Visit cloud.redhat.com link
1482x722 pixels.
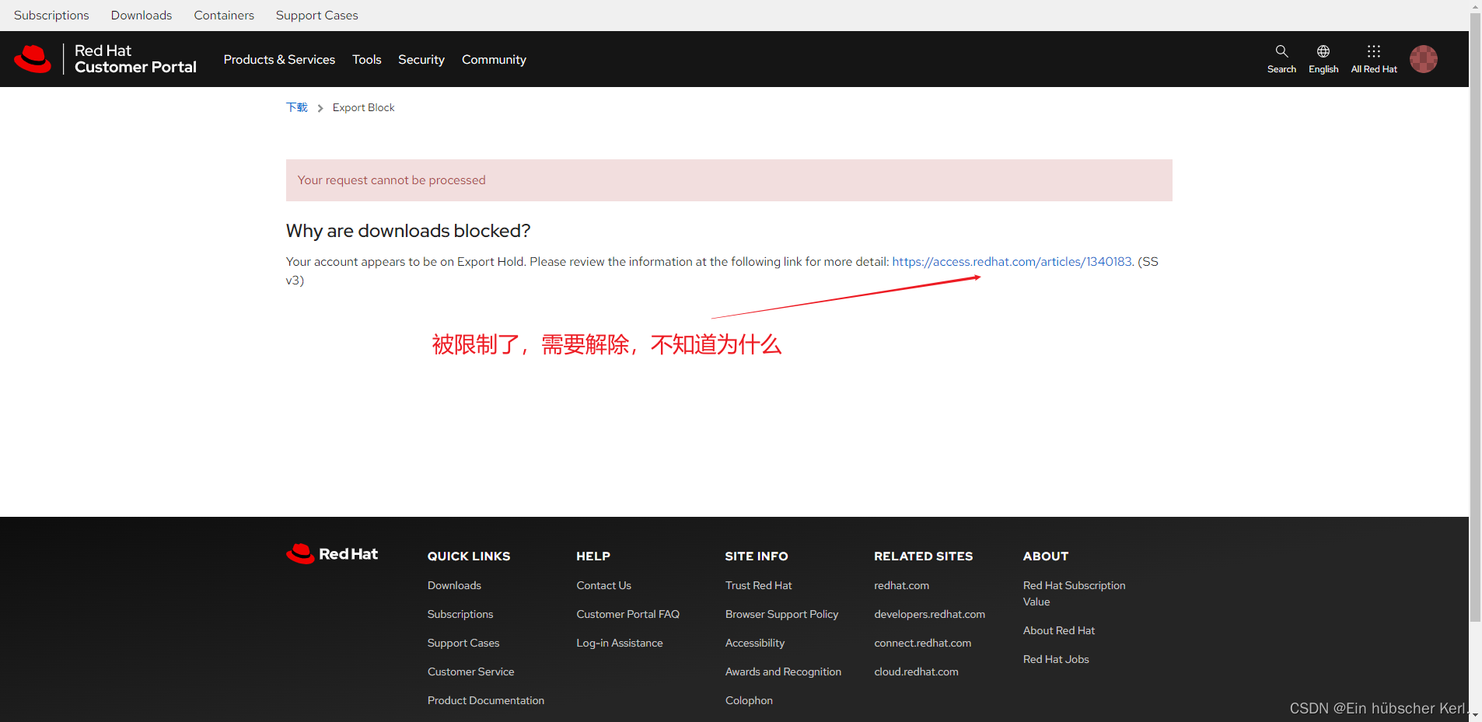pos(916,671)
